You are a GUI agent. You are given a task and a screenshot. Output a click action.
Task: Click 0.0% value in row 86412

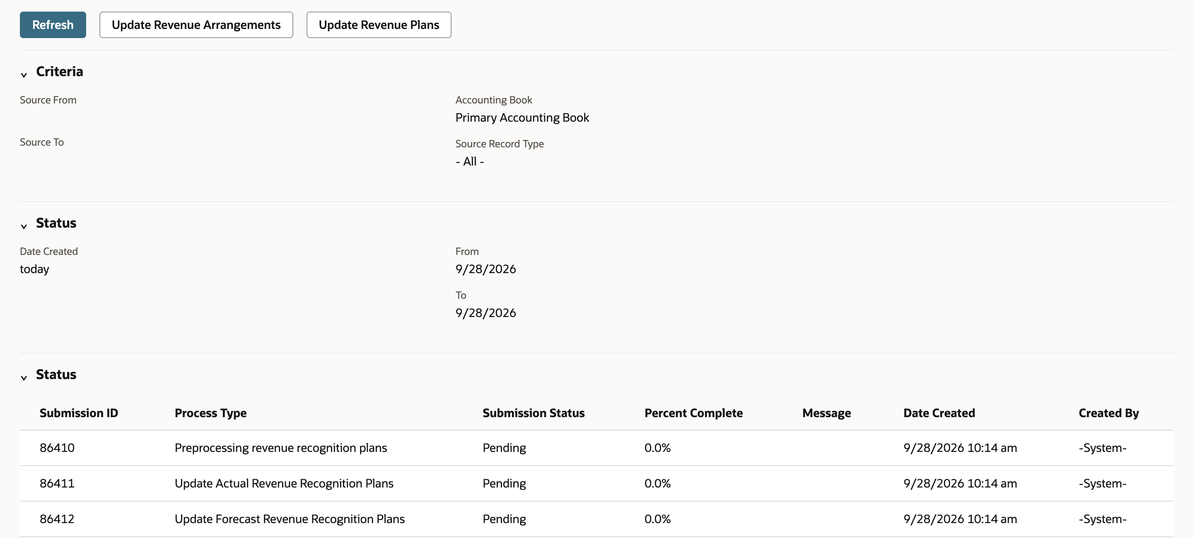pyautogui.click(x=657, y=519)
